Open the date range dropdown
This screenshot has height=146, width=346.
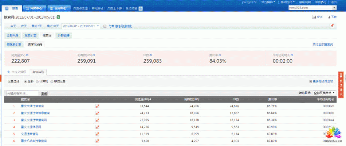pos(98,26)
